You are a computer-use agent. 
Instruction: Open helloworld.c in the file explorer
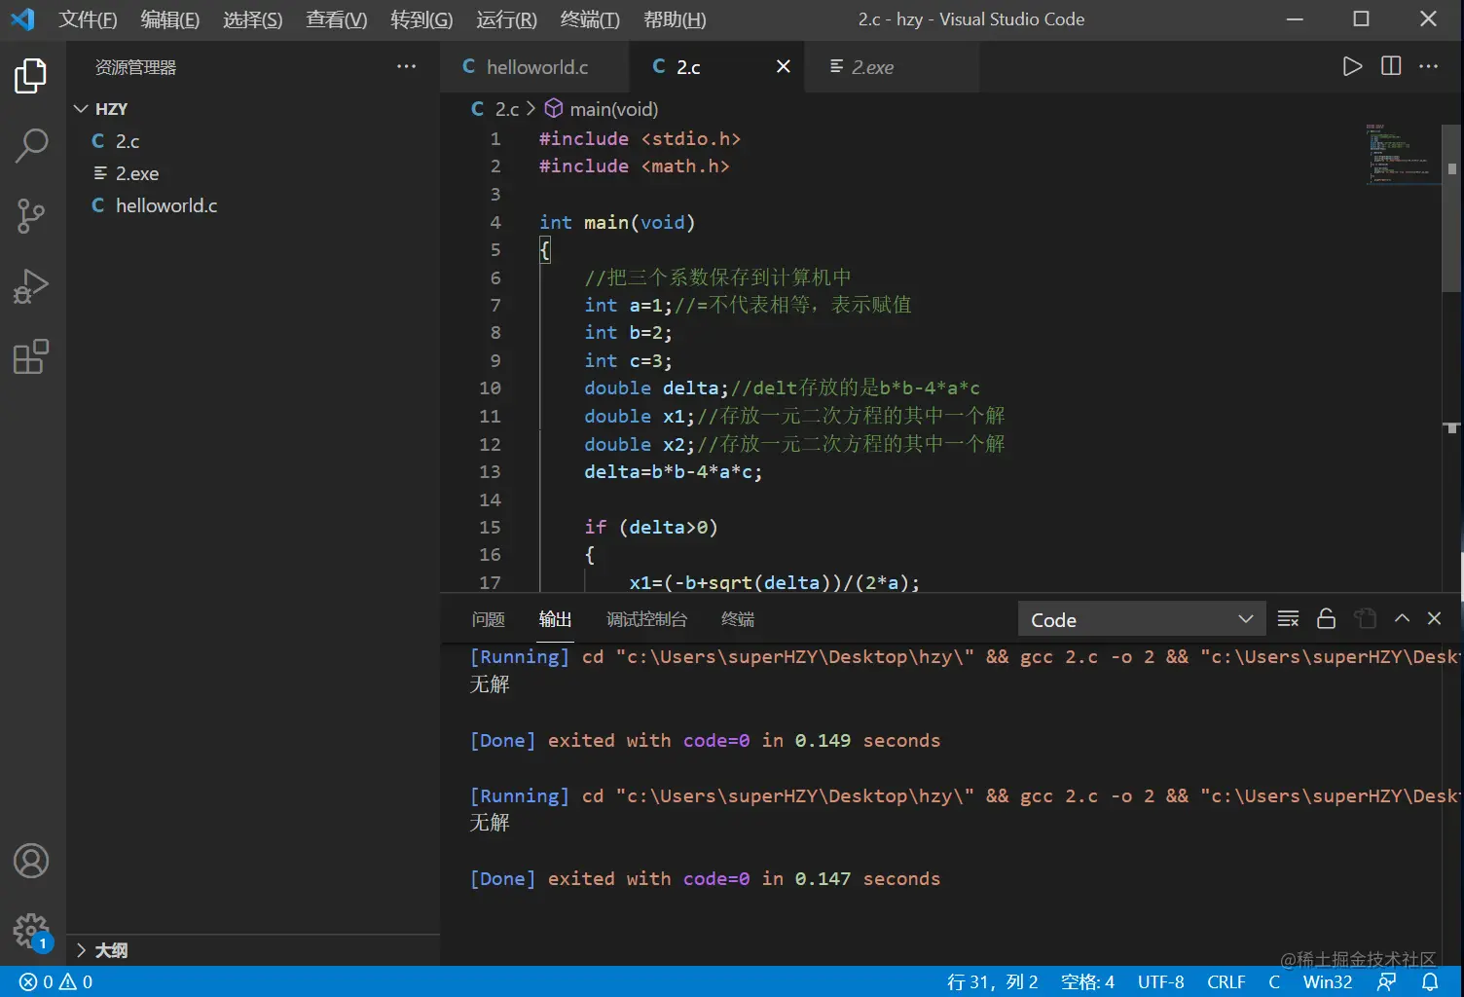point(253,205)
